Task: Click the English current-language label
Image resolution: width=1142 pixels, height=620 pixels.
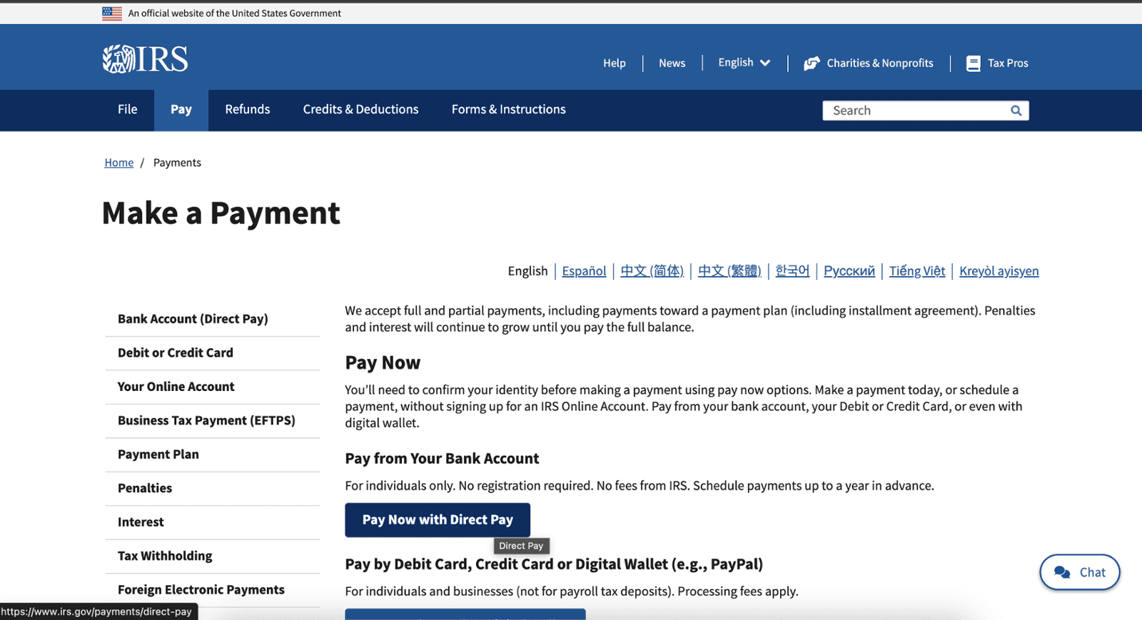Action: coord(527,271)
